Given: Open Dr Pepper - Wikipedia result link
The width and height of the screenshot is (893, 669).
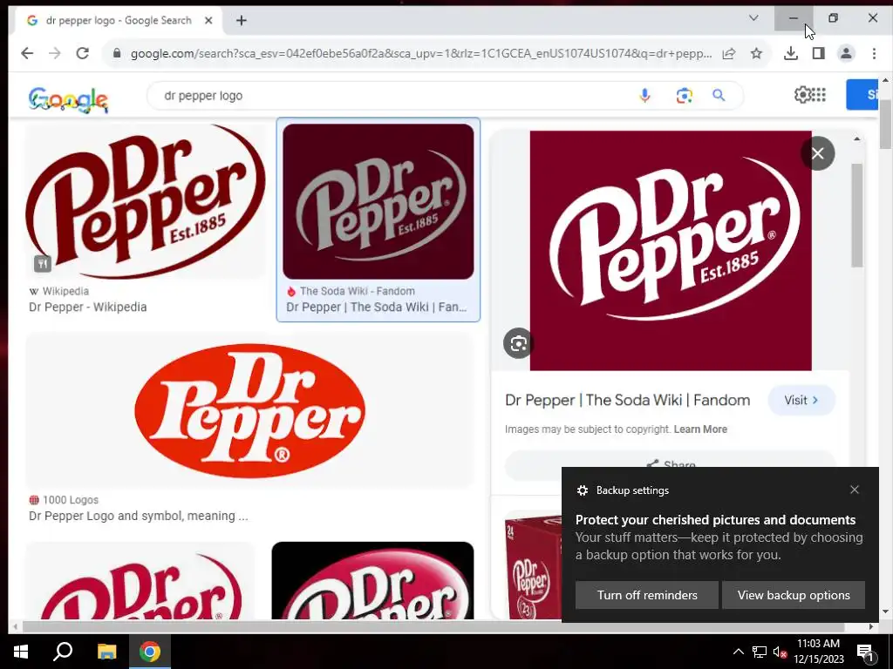Looking at the screenshot, I should click(88, 307).
